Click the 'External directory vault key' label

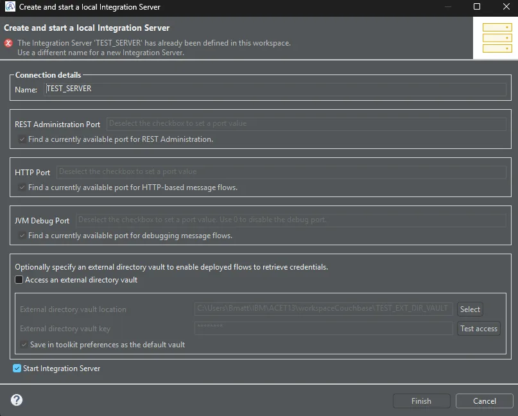click(x=65, y=329)
